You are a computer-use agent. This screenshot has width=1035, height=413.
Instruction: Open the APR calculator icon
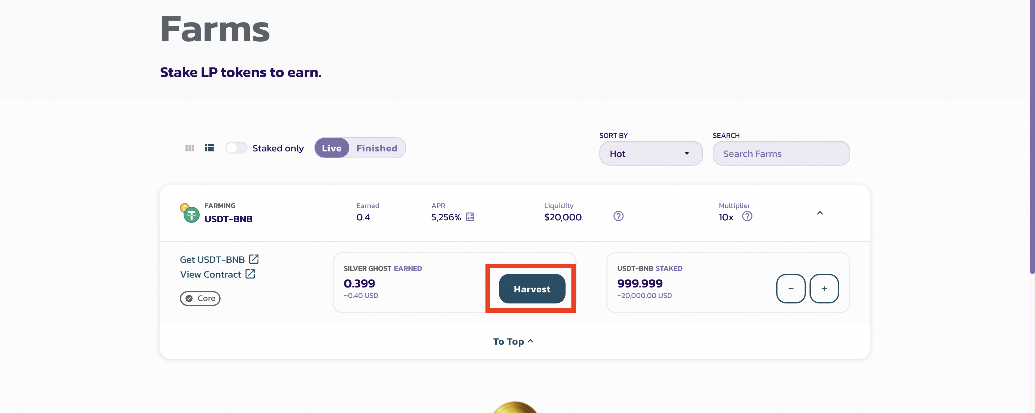click(x=470, y=217)
